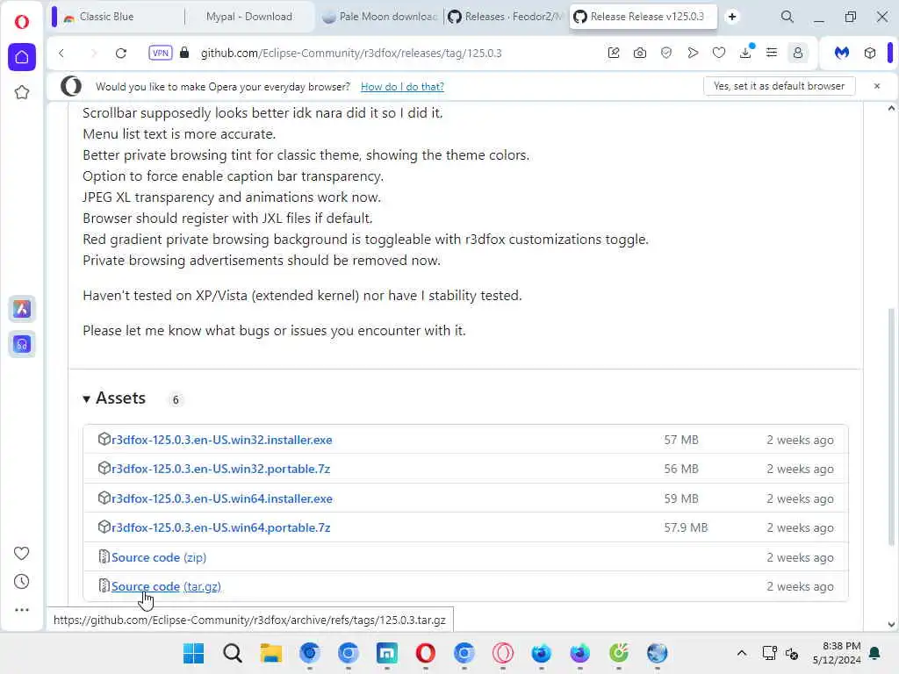This screenshot has height=674, width=899.
Task: Open the privacy shield icon
Action: 666,54
